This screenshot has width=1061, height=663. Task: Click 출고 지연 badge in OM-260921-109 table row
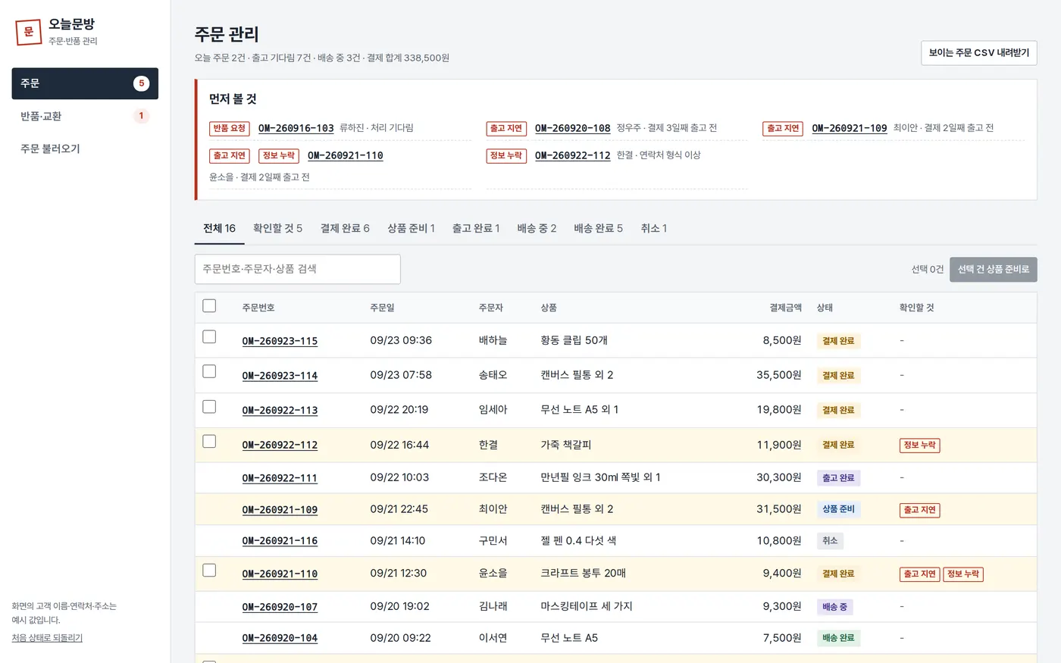coord(919,510)
